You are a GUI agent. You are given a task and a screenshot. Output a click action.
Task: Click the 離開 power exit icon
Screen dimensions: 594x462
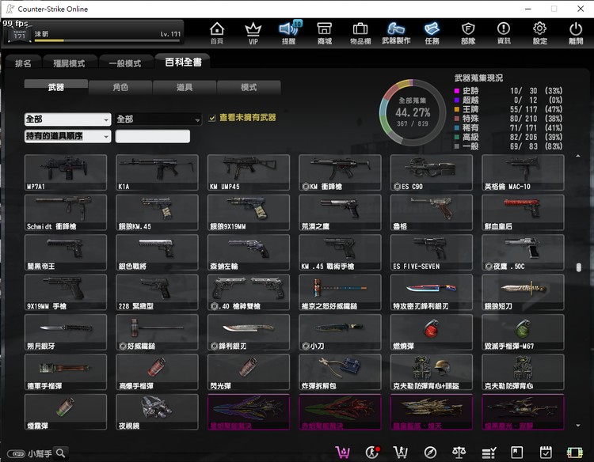click(576, 33)
